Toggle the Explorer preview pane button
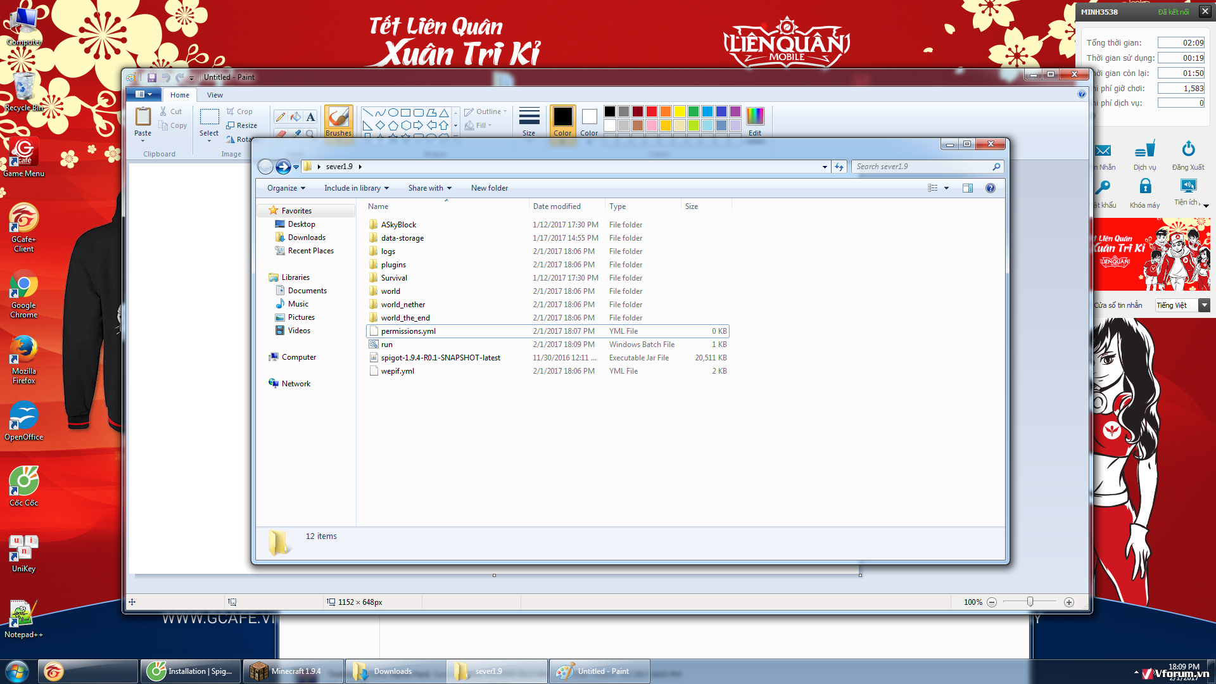This screenshot has width=1216, height=684. [967, 188]
